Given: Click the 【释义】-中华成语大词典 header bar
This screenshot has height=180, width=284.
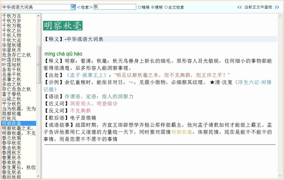Looking at the screenshot, I should (160, 39).
